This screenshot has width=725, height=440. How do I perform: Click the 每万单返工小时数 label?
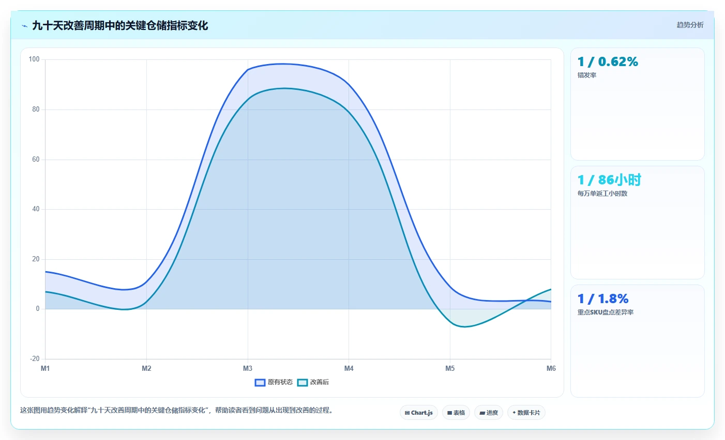(x=602, y=194)
